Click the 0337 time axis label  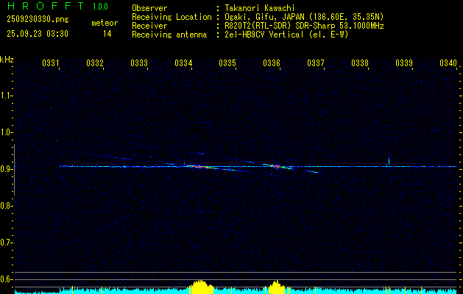click(316, 62)
